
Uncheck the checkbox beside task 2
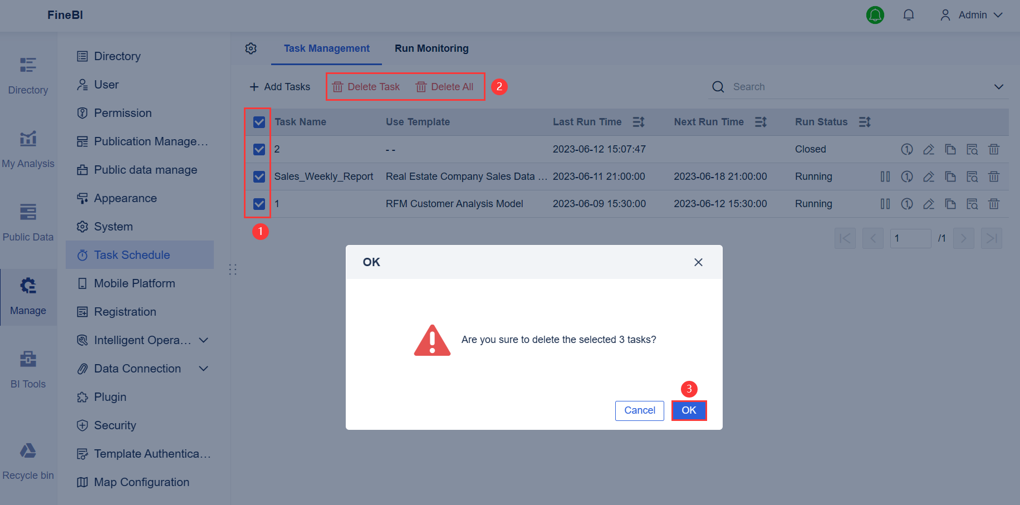tap(258, 149)
